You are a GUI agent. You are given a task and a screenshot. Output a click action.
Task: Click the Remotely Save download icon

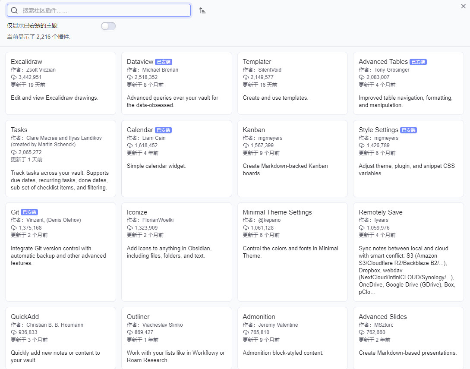click(x=362, y=228)
